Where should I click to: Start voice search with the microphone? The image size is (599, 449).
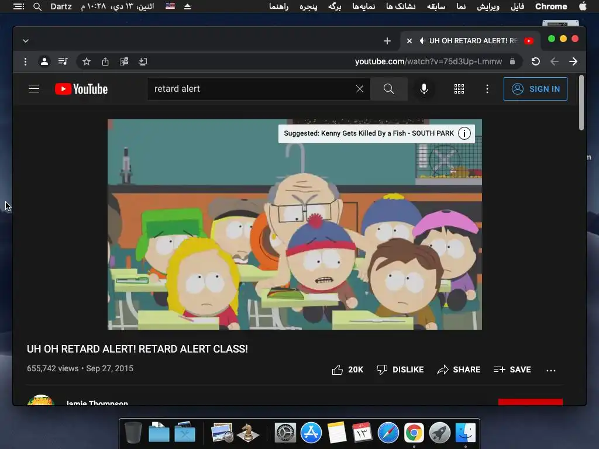(x=424, y=89)
